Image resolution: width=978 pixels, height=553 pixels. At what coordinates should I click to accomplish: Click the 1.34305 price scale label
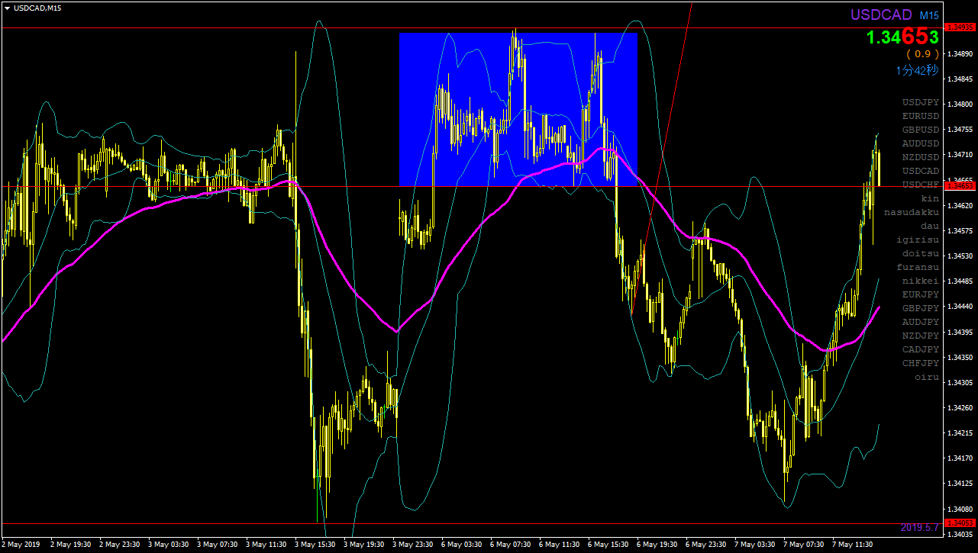pyautogui.click(x=959, y=382)
